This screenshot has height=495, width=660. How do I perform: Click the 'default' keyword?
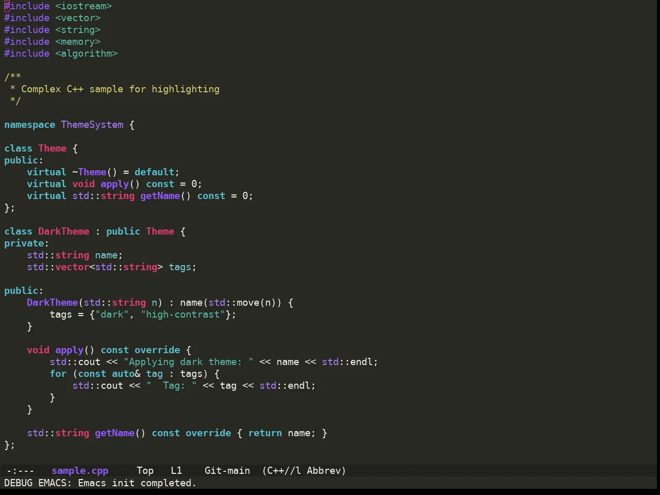pos(154,172)
